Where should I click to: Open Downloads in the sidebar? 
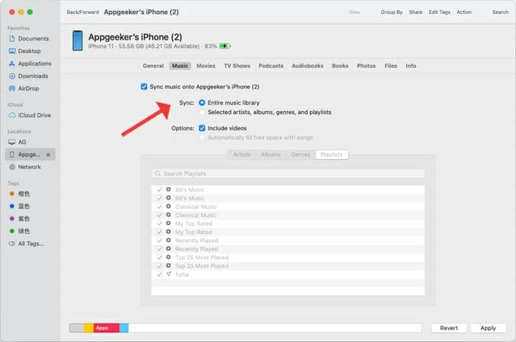[32, 76]
